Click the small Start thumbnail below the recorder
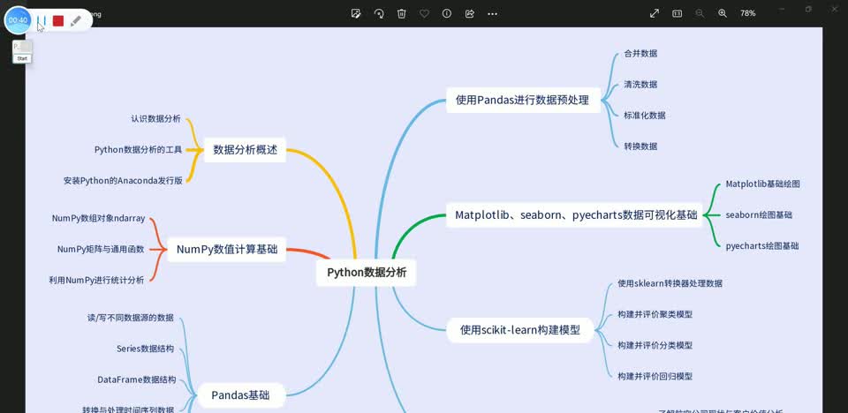Image resolution: width=848 pixels, height=413 pixels. click(x=22, y=52)
